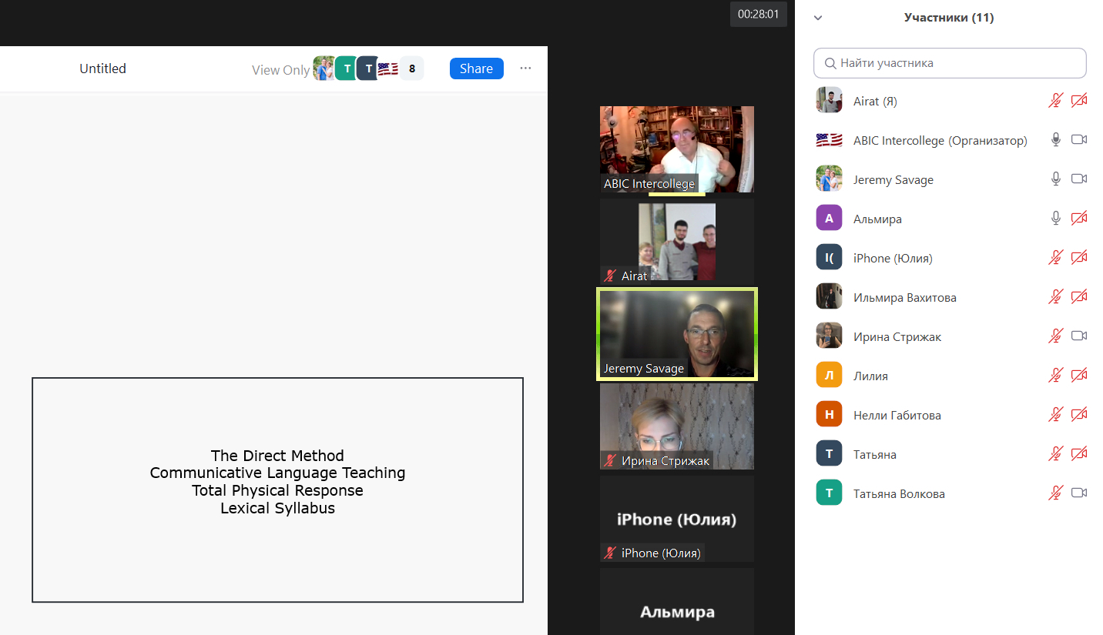Click the camera icon for Ирина Стрижак
The height and width of the screenshot is (635, 1103).
(1079, 336)
